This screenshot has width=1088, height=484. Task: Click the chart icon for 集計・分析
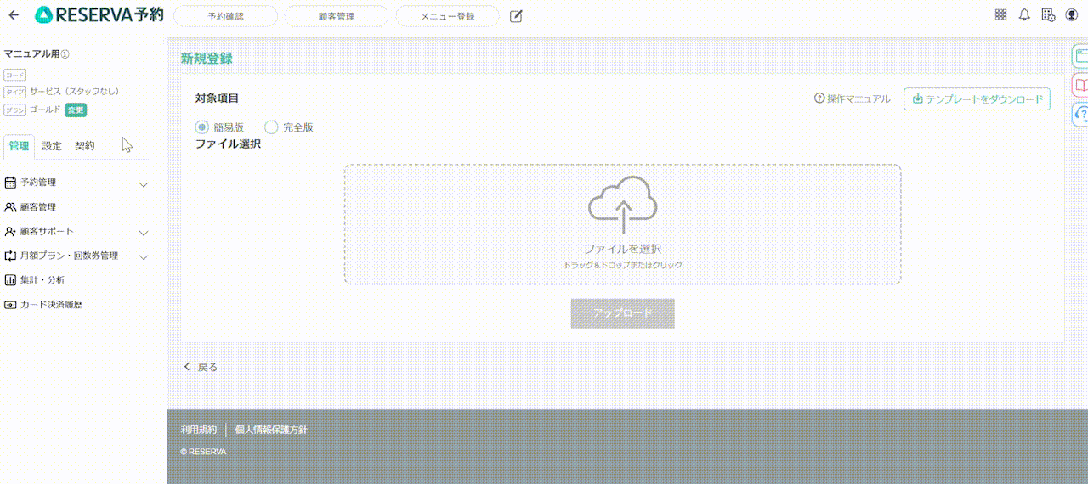coord(10,279)
